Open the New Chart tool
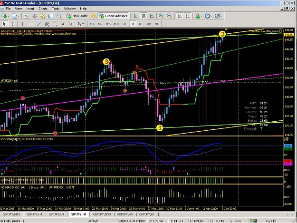Image resolution: width=297 pixels, height=223 pixels. point(4,16)
